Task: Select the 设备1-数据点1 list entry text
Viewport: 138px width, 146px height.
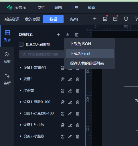Action: point(35,68)
